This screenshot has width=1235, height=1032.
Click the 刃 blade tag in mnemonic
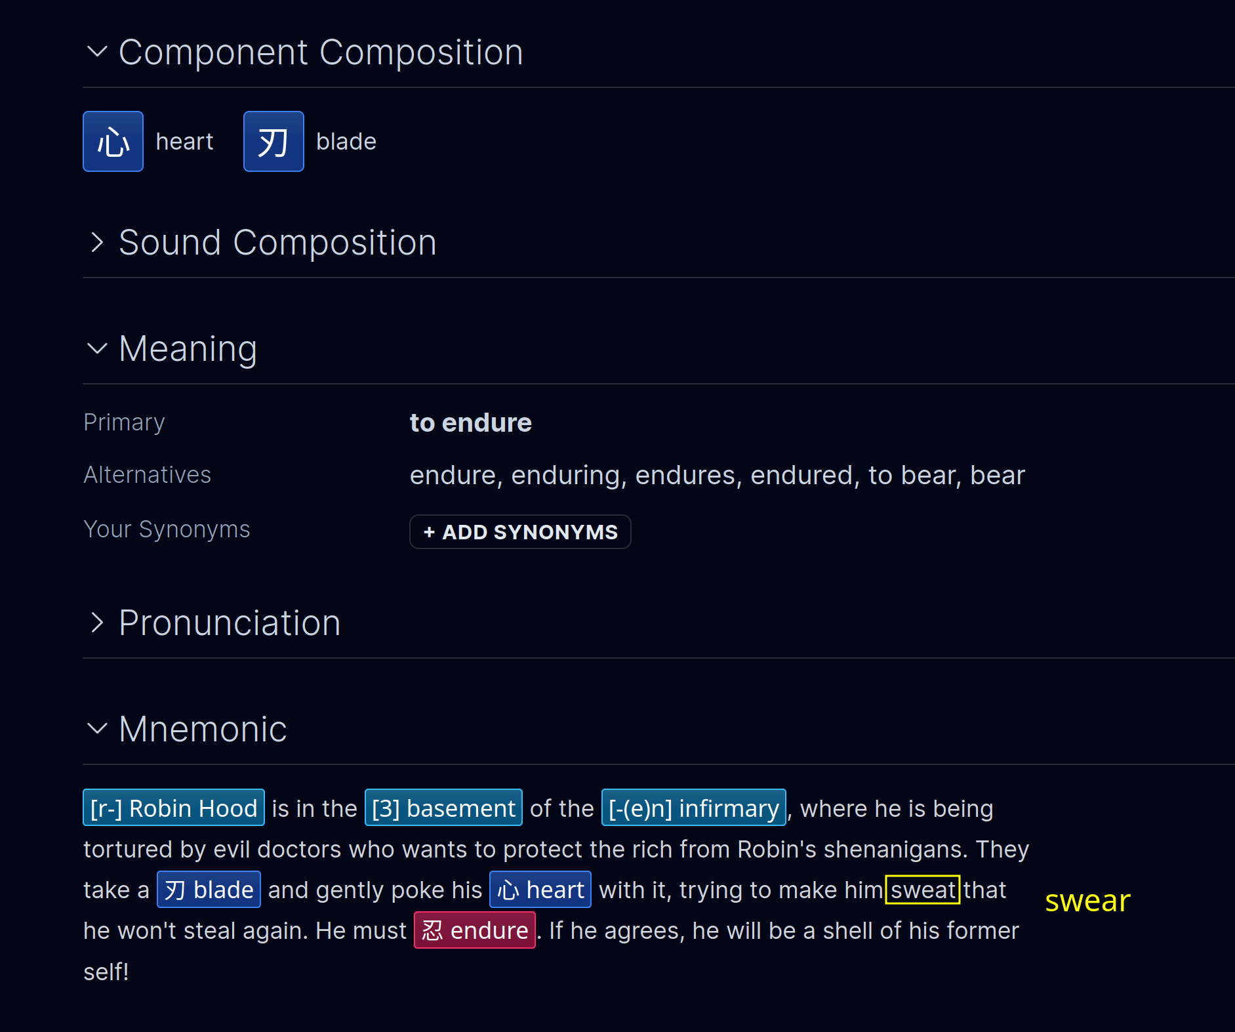(x=209, y=890)
